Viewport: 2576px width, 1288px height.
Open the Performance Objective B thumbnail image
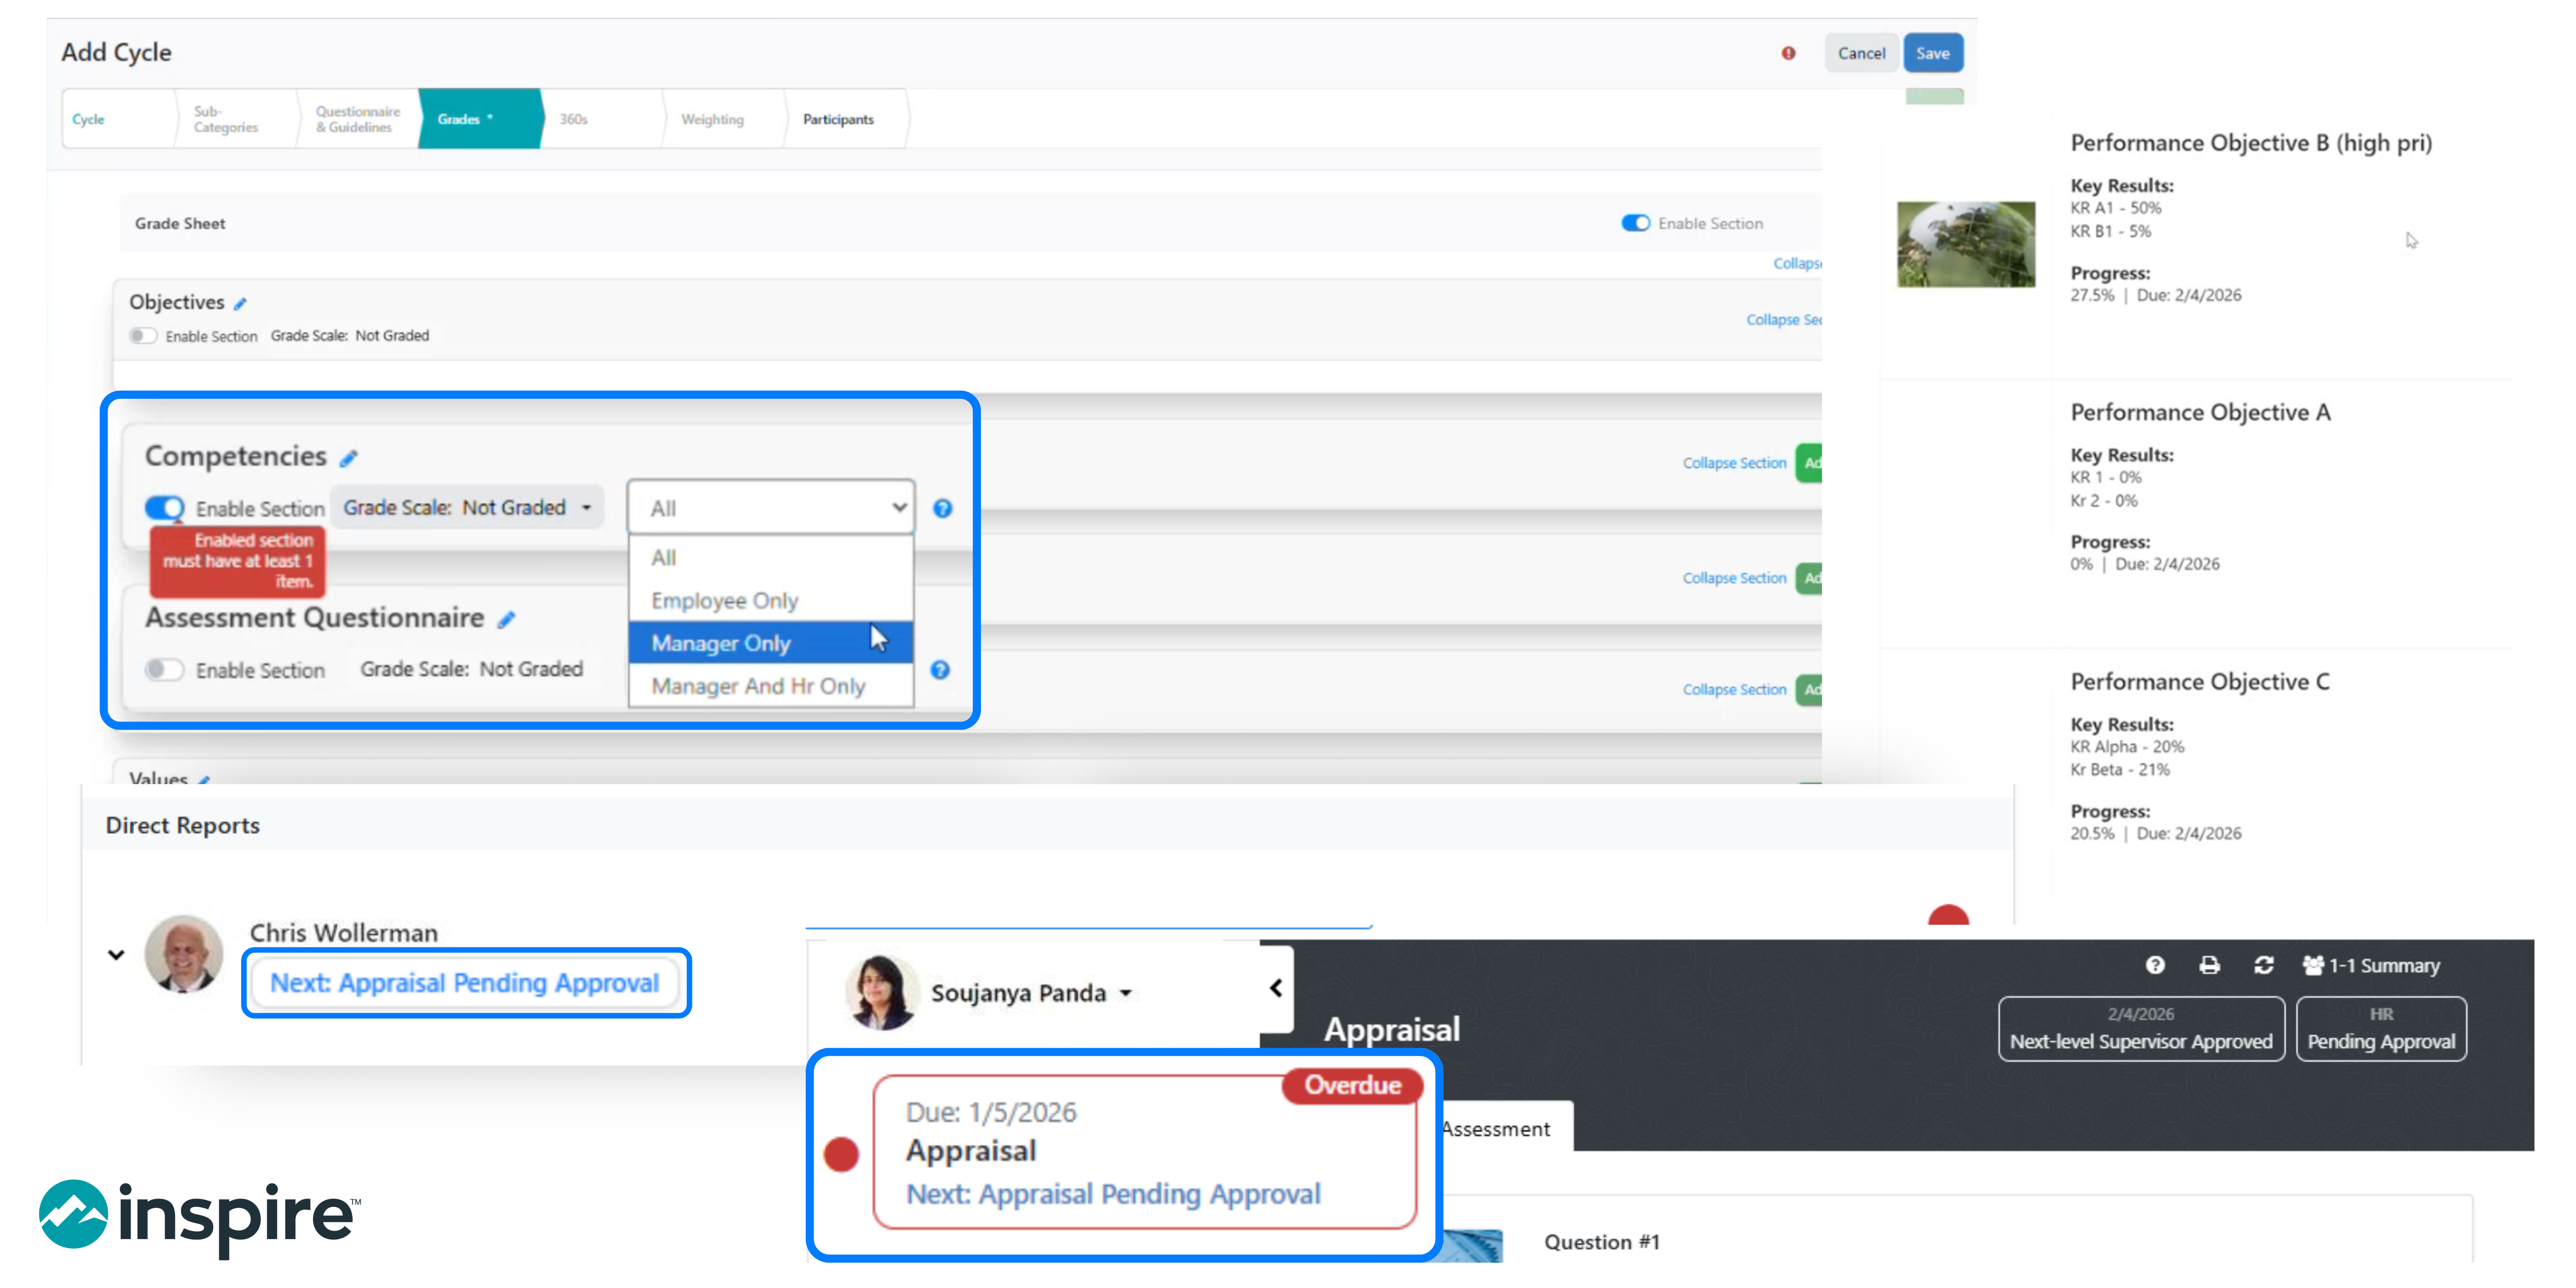pos(1966,244)
